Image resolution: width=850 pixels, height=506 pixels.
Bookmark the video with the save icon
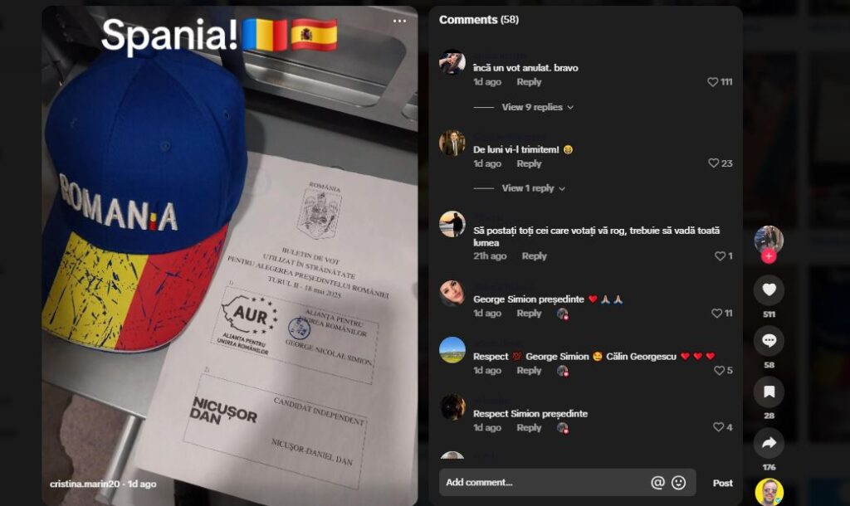[x=769, y=392]
